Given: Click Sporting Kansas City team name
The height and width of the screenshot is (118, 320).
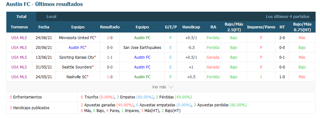Looking at the screenshot, I should [x=77, y=57].
